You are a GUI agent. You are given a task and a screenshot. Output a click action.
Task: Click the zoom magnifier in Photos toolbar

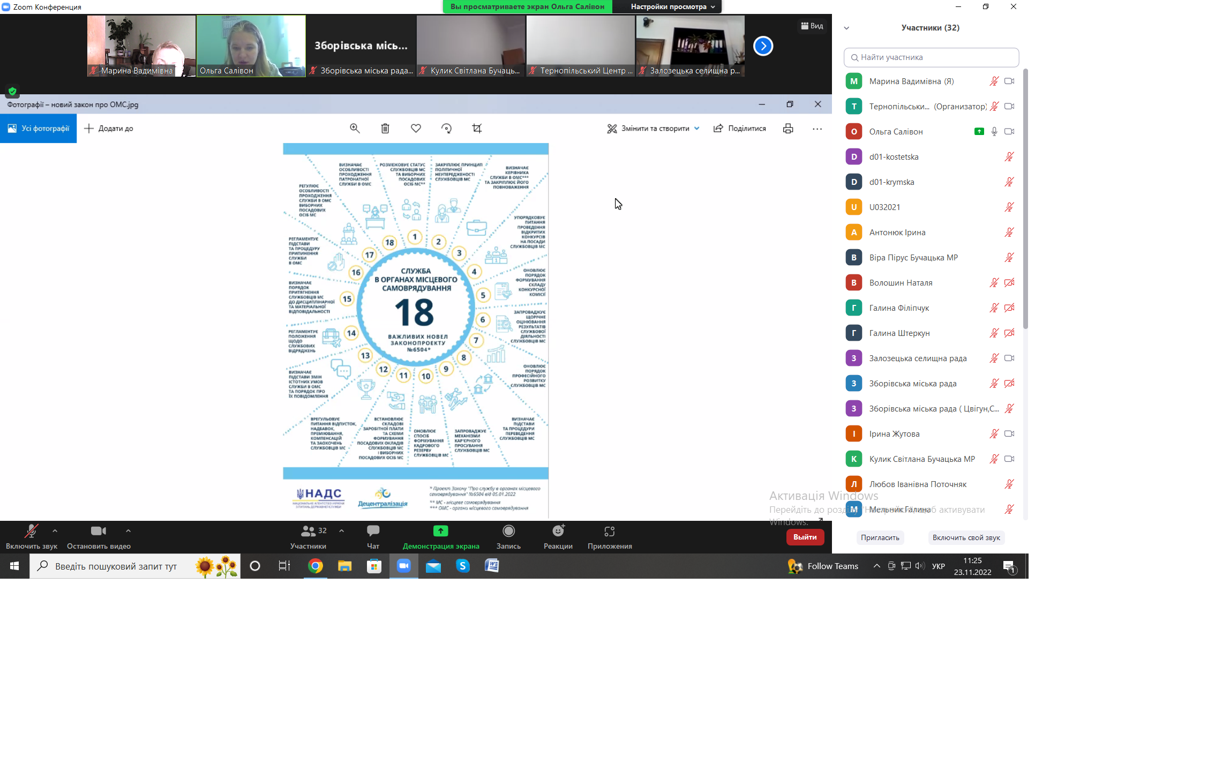click(355, 128)
